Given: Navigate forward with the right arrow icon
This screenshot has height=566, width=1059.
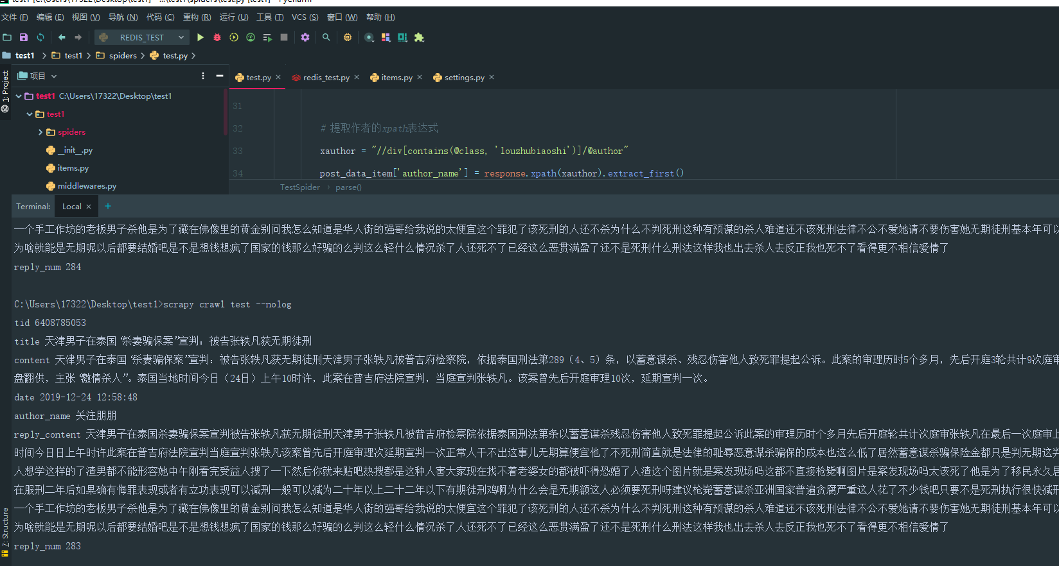Looking at the screenshot, I should (x=78, y=37).
